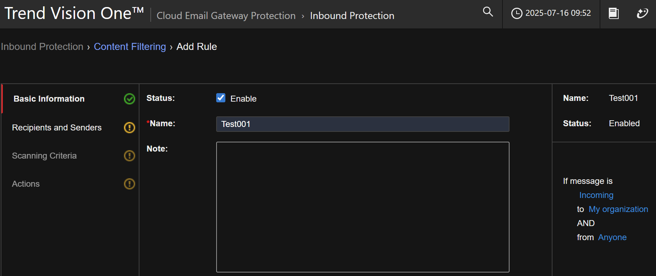The height and width of the screenshot is (276, 656).
Task: Click the Anyone sender link
Action: [x=612, y=237]
